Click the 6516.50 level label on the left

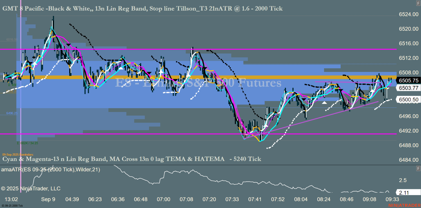pos(12,40)
